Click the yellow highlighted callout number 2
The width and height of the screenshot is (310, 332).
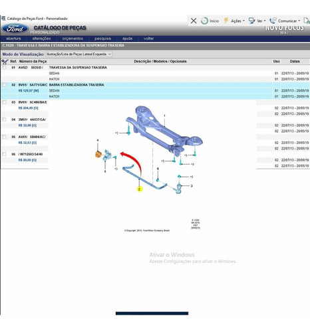point(140,189)
